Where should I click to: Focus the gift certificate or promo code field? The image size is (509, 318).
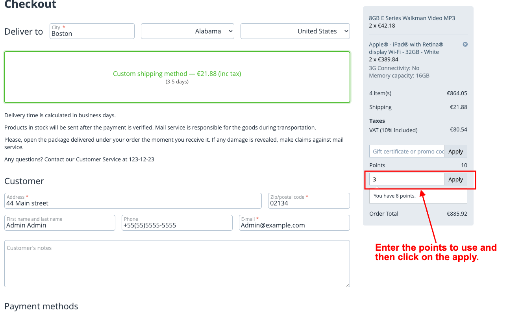[407, 152]
